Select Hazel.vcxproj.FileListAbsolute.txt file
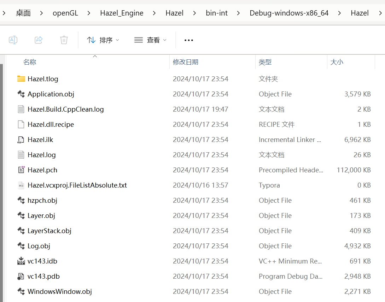The height and width of the screenshot is (302, 385). pos(77,185)
